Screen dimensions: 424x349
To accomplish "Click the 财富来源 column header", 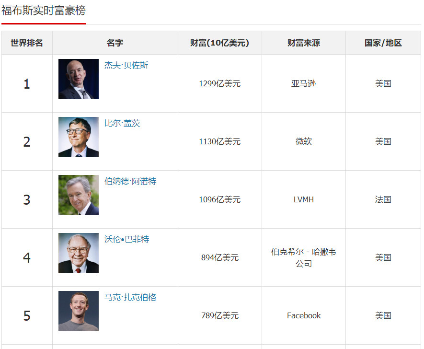I will pos(303,43).
